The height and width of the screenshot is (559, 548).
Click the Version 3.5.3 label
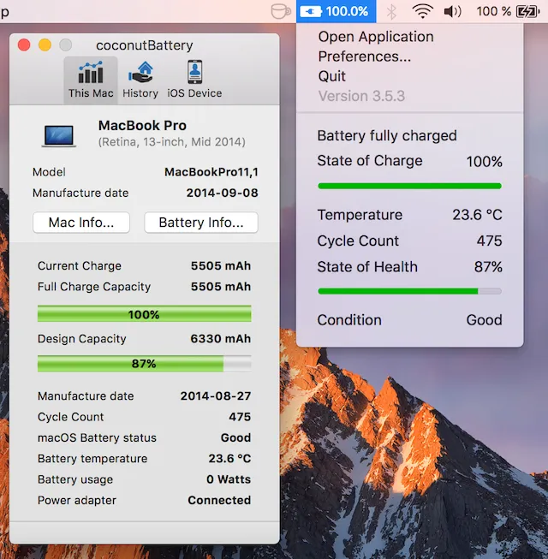click(x=361, y=96)
